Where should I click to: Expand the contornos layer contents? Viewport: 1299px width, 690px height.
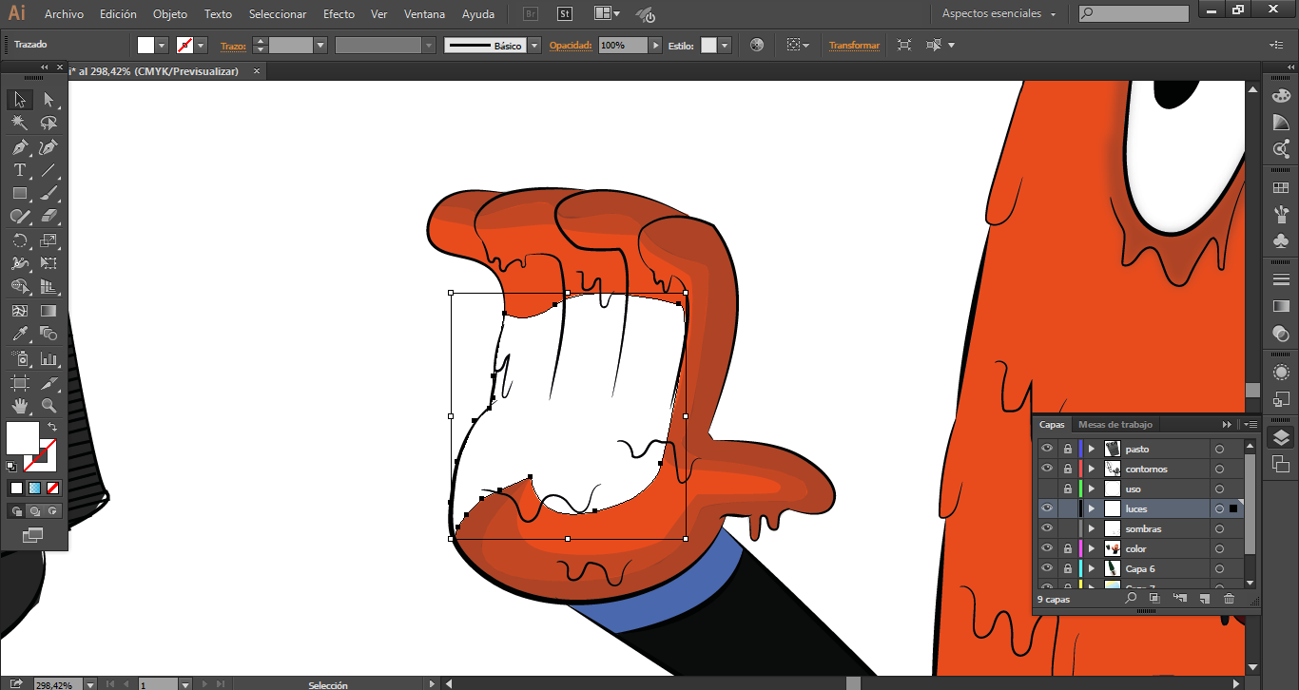pos(1092,469)
